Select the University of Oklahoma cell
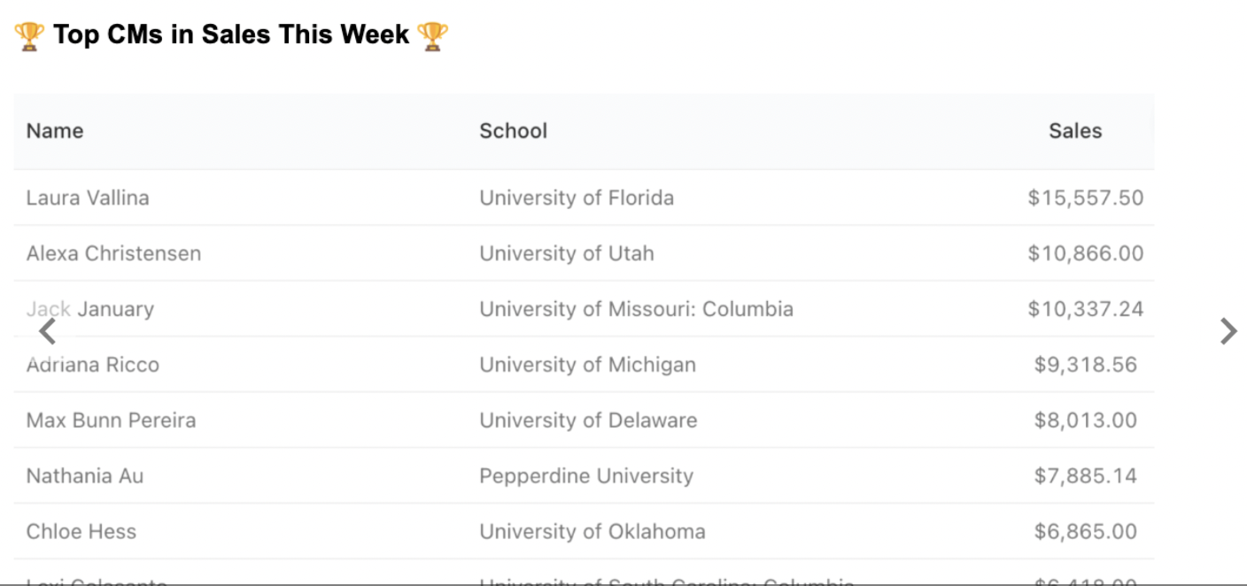 tap(593, 532)
